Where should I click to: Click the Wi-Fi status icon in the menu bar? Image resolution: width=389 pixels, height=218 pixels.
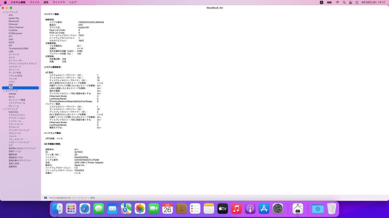tap(337, 2)
